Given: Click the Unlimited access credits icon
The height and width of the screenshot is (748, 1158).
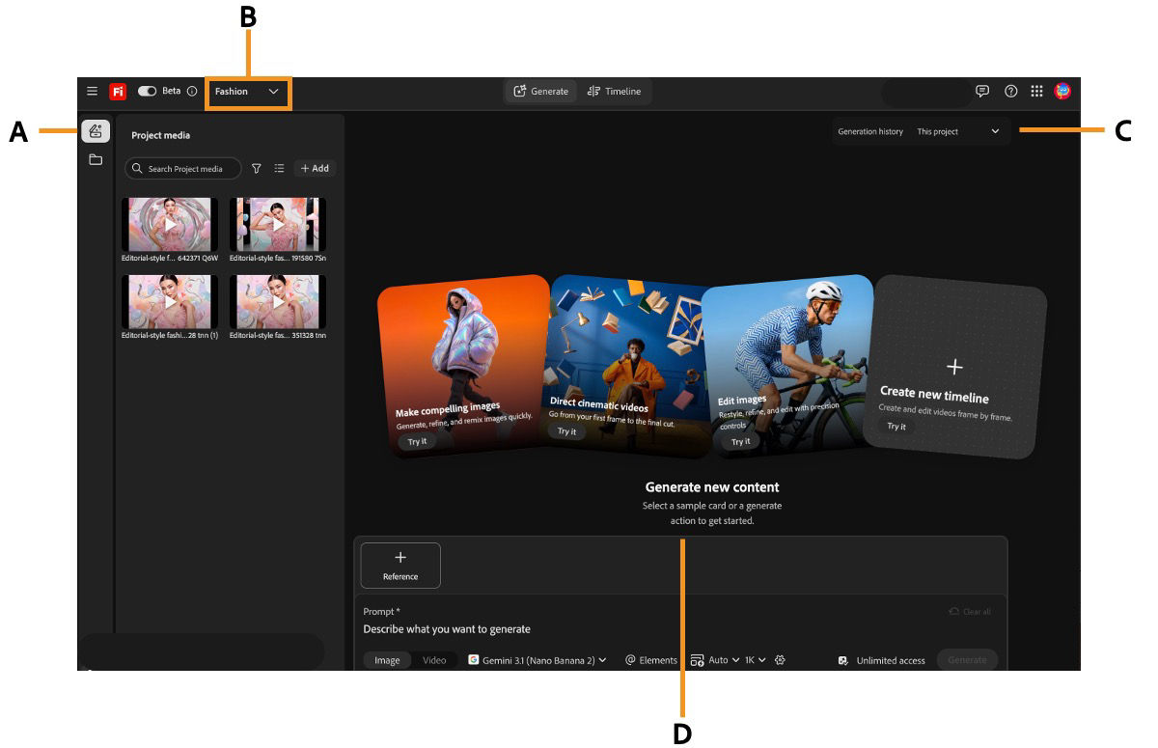Looking at the screenshot, I should point(843,660).
